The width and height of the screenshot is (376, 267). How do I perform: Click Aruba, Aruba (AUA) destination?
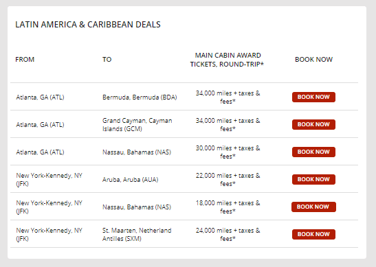130,180
